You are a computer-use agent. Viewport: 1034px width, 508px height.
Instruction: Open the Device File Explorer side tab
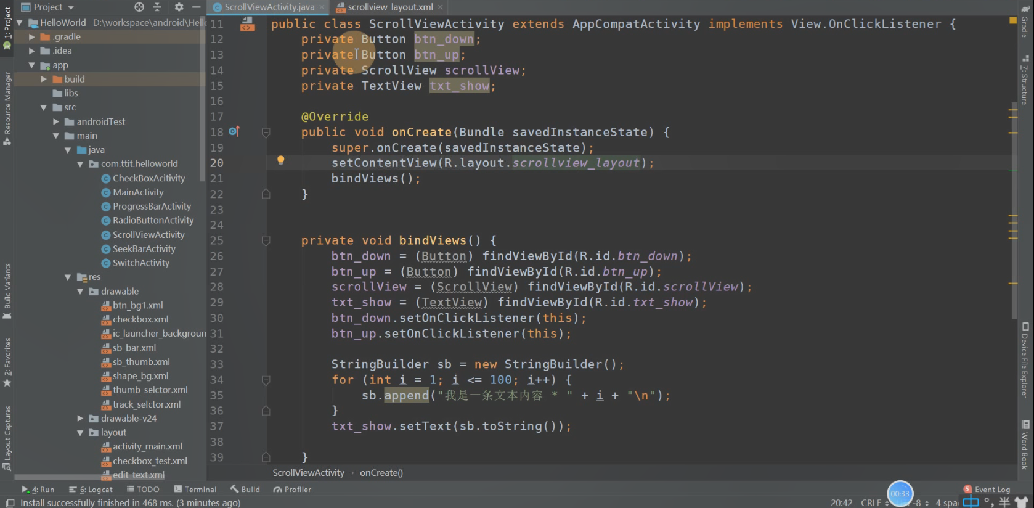pyautogui.click(x=1025, y=360)
